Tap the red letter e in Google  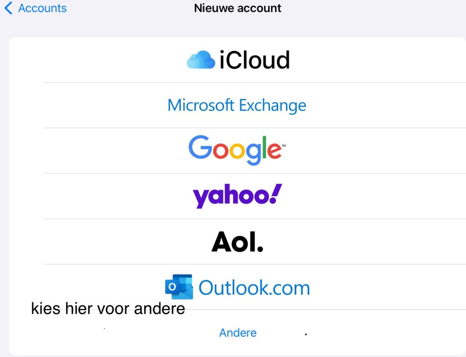pos(274,150)
